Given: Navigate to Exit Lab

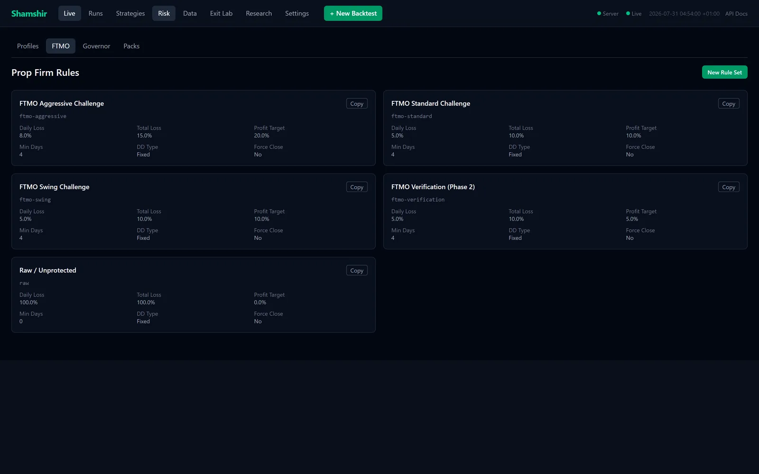Looking at the screenshot, I should click(x=221, y=13).
